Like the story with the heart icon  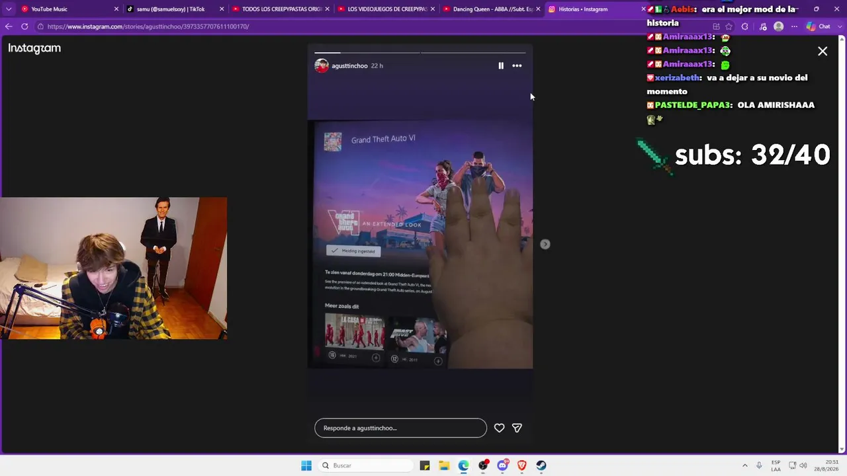(x=499, y=428)
